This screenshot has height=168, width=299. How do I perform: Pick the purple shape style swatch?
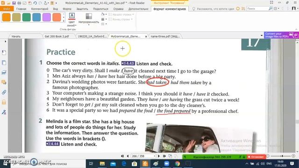(x=47, y=17)
